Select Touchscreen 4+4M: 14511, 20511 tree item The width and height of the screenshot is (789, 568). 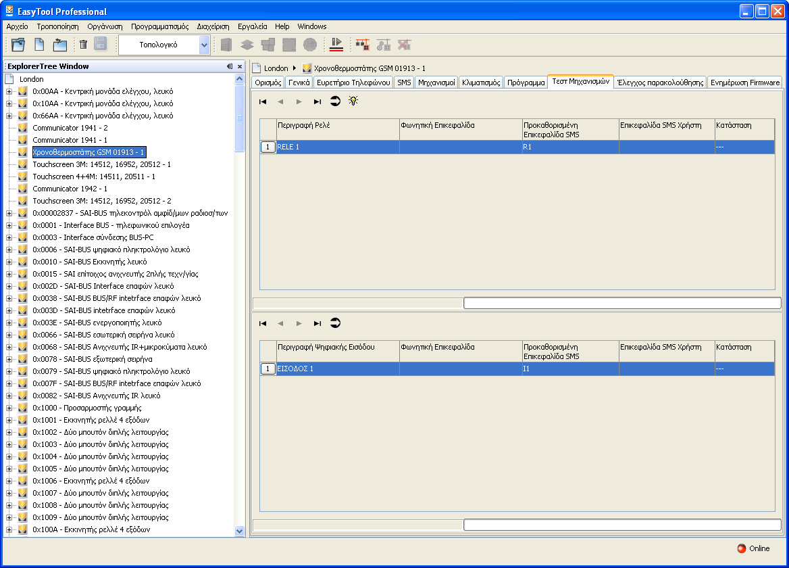[94, 176]
